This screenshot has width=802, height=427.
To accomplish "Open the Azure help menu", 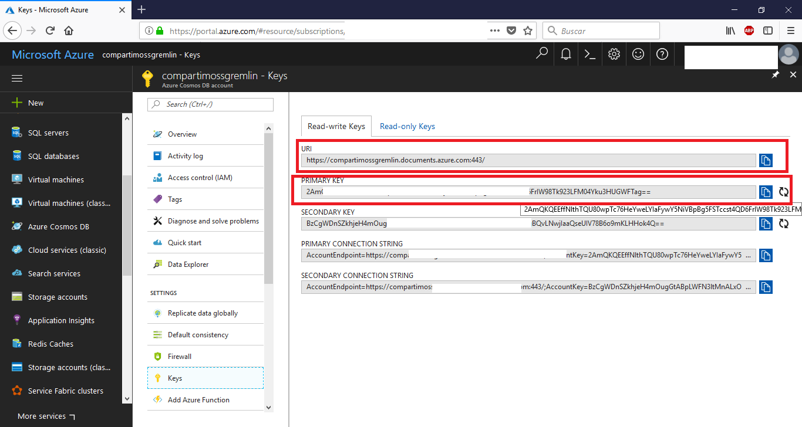I will click(x=662, y=53).
